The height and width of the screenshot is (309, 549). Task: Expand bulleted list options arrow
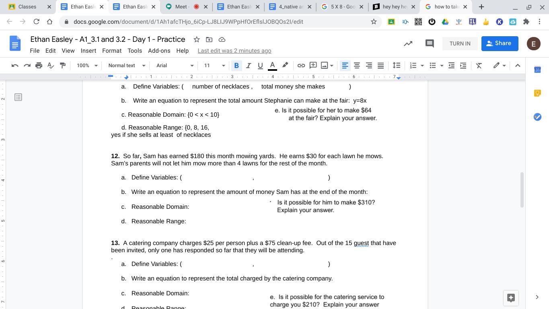tap(442, 66)
